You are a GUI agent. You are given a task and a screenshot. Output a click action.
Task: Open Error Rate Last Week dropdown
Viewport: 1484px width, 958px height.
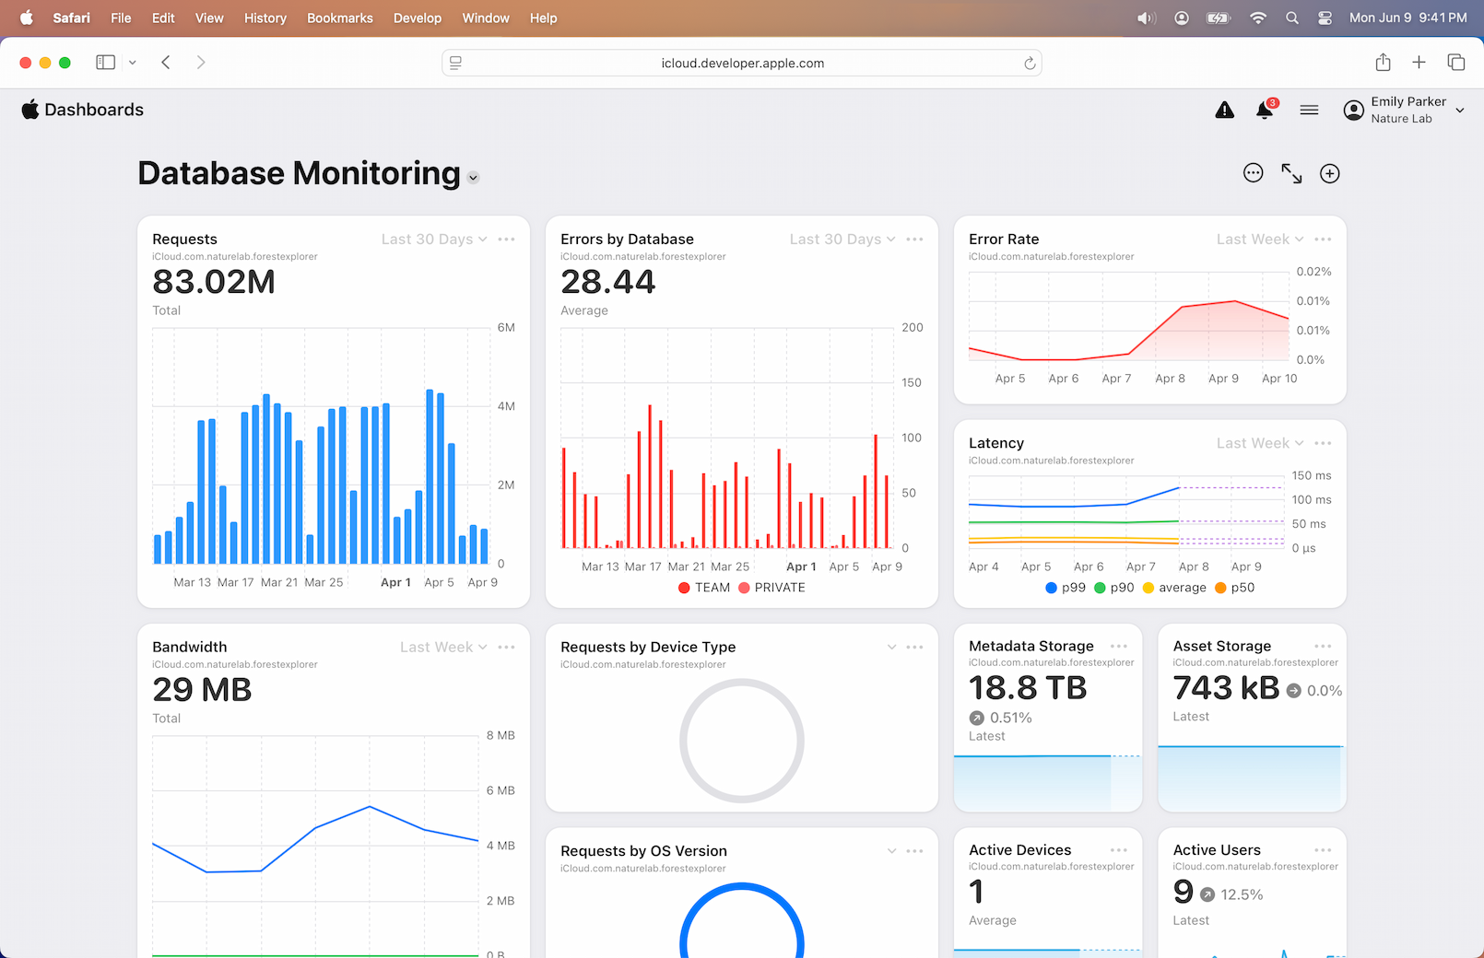tap(1259, 239)
